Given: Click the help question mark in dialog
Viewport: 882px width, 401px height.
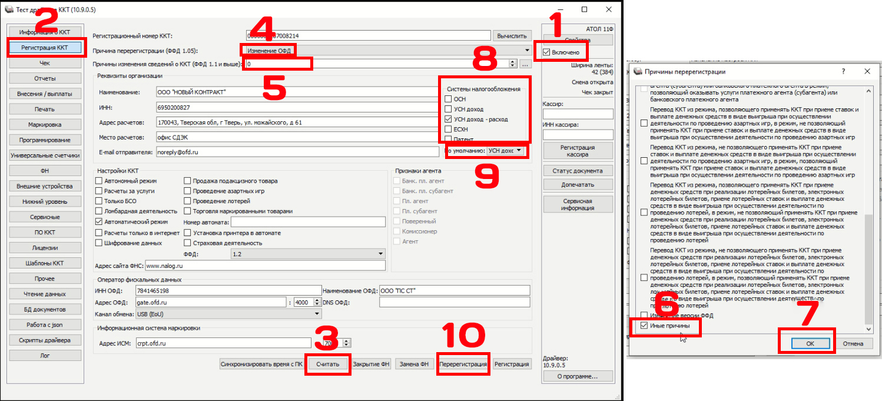Looking at the screenshot, I should (x=843, y=71).
